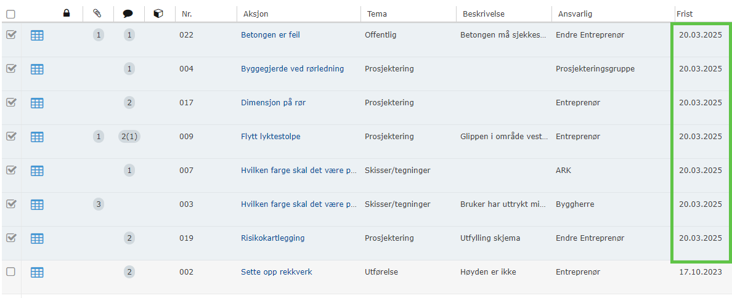Click the paperclip attachments column header
The width and height of the screenshot is (732, 298).
(x=97, y=13)
